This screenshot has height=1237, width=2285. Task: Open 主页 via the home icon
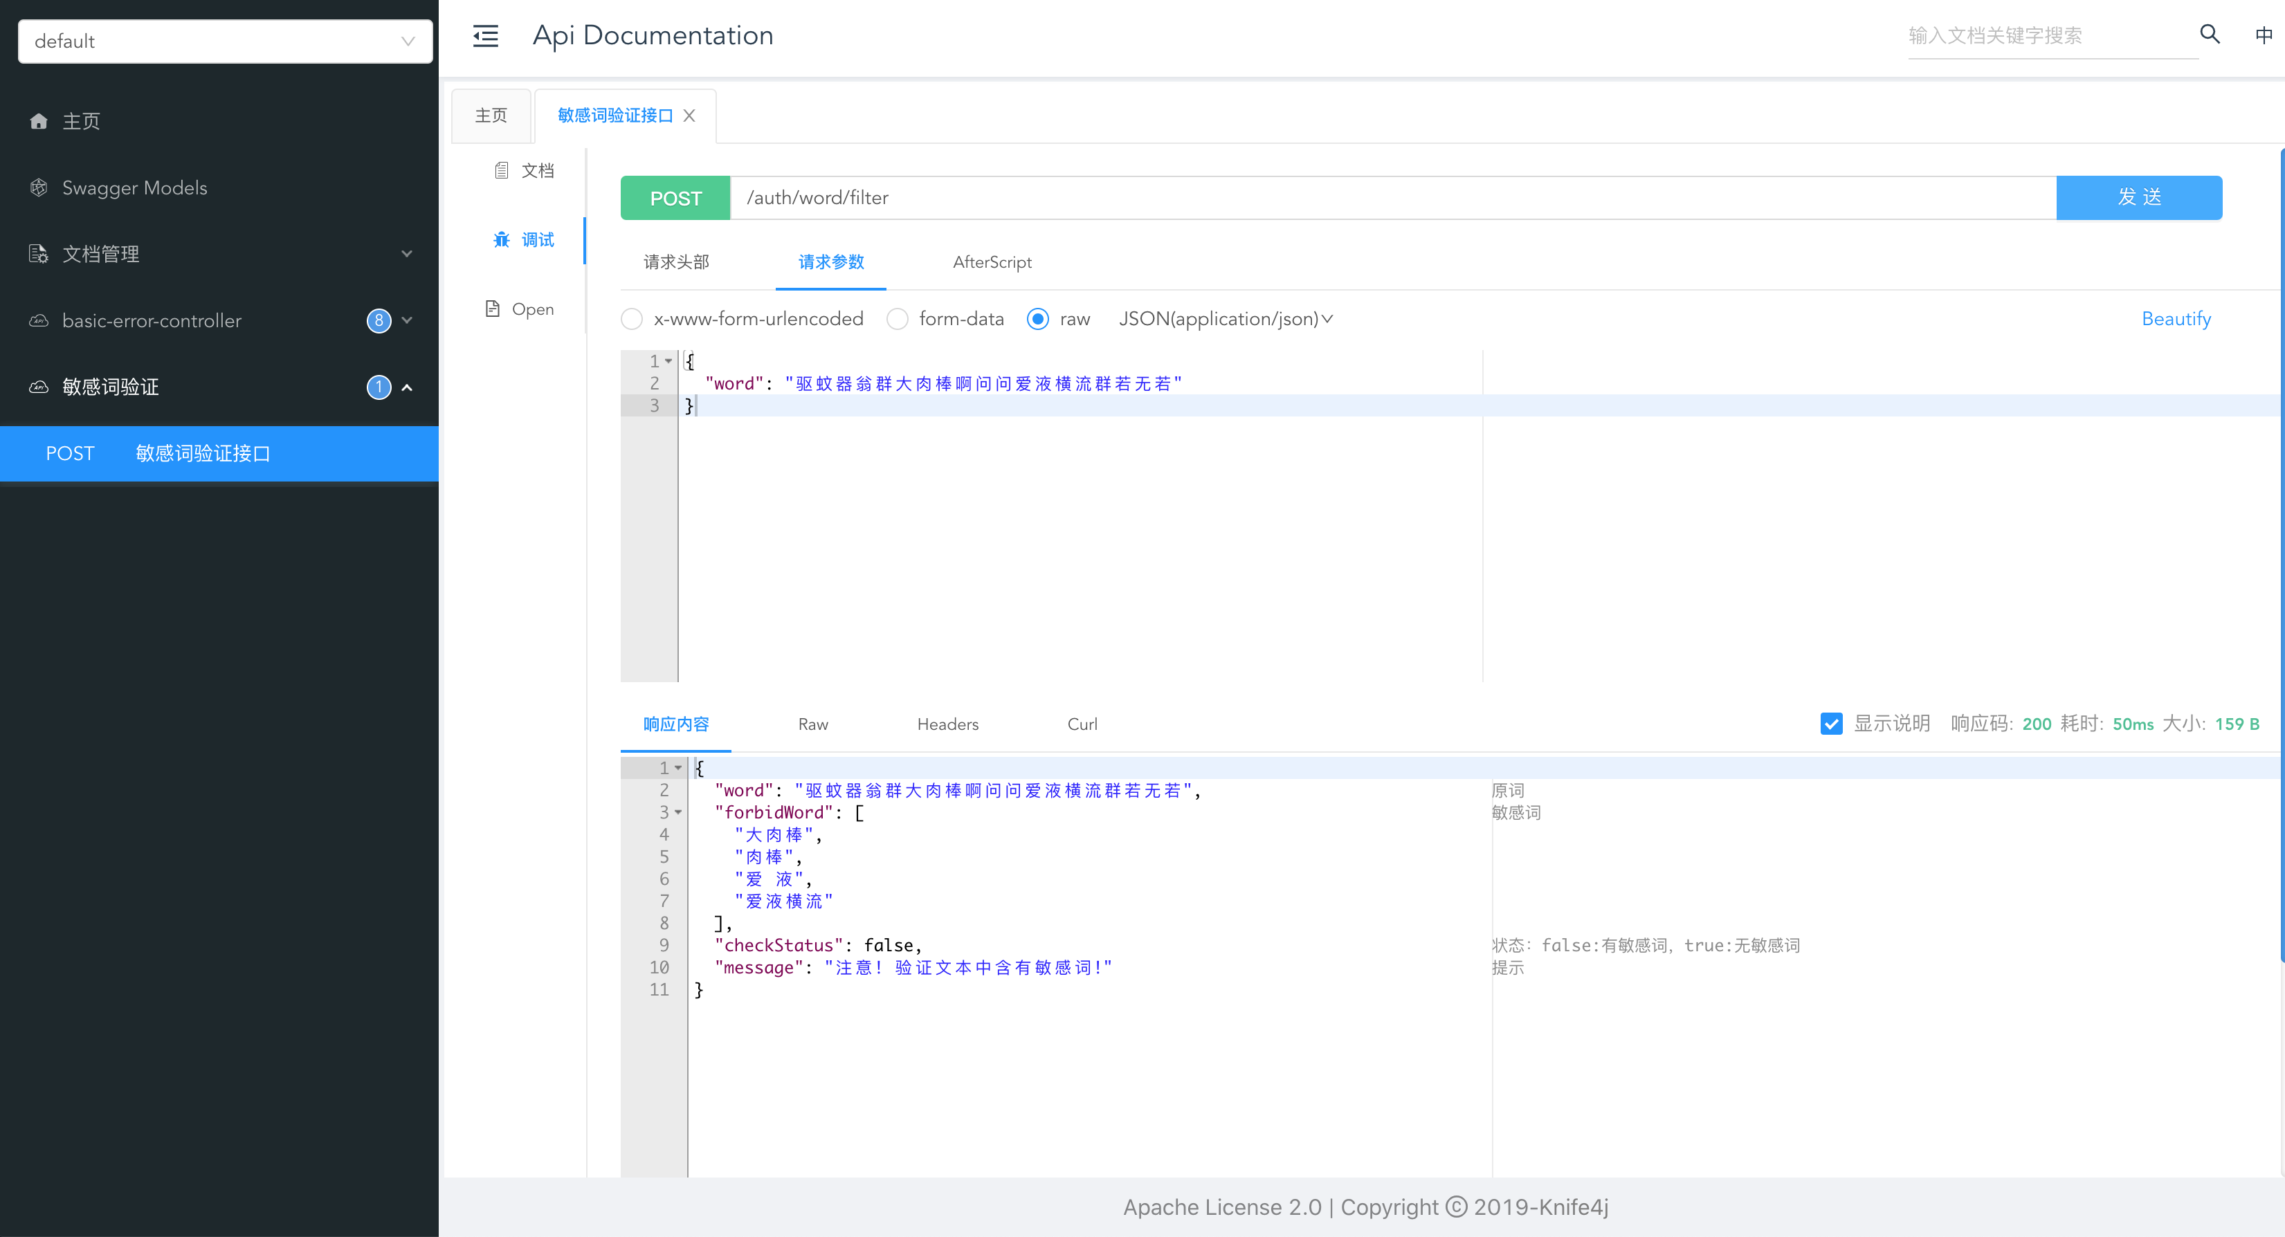point(39,120)
